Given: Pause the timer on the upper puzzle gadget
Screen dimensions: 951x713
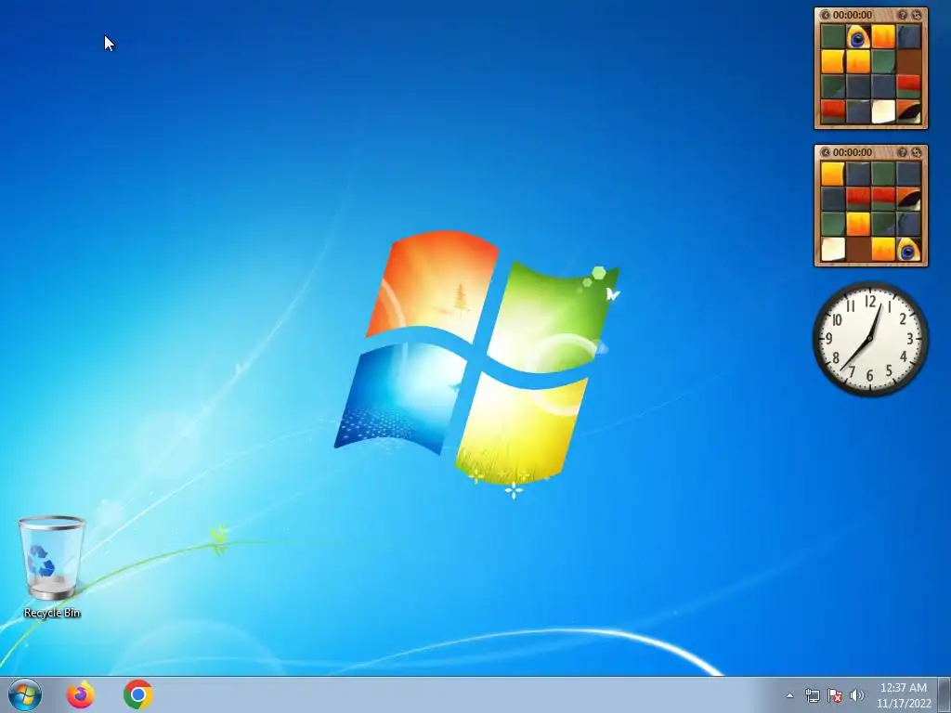Looking at the screenshot, I should tap(826, 15).
